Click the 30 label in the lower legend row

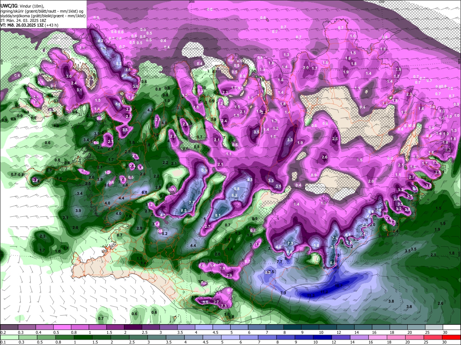[445, 342]
